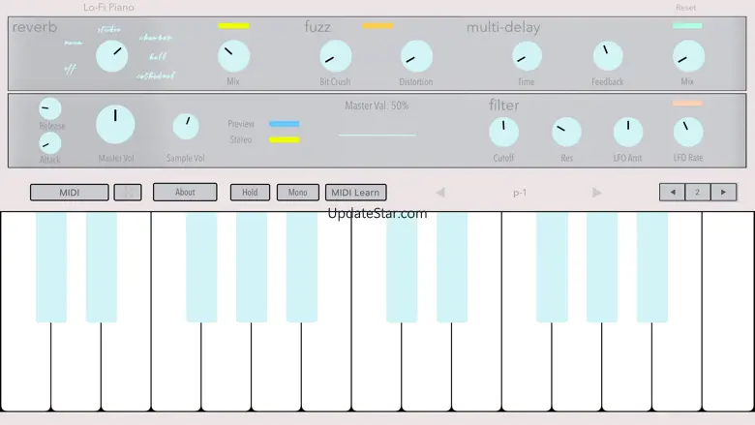Increase octave with right stepper arrow
755x425 pixels.
723,192
